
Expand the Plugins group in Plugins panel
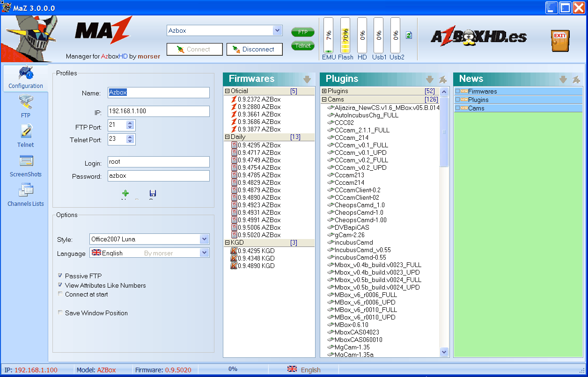point(324,91)
